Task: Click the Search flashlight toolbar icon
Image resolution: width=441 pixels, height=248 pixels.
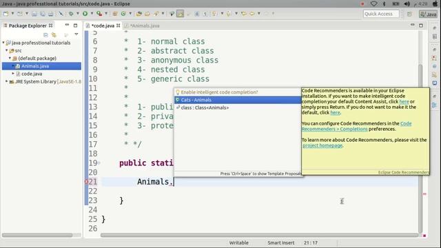Action: (x=156, y=14)
